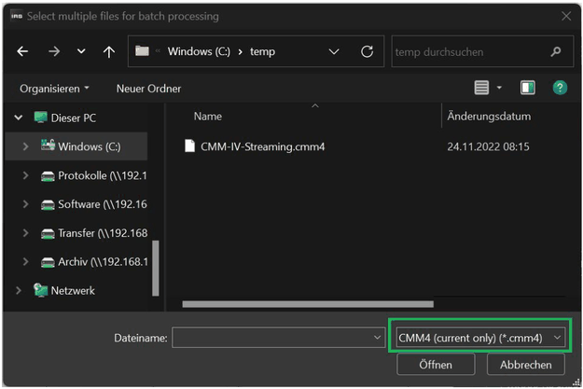Click the Öffnen button
This screenshot has height=389, width=583.
coord(436,365)
